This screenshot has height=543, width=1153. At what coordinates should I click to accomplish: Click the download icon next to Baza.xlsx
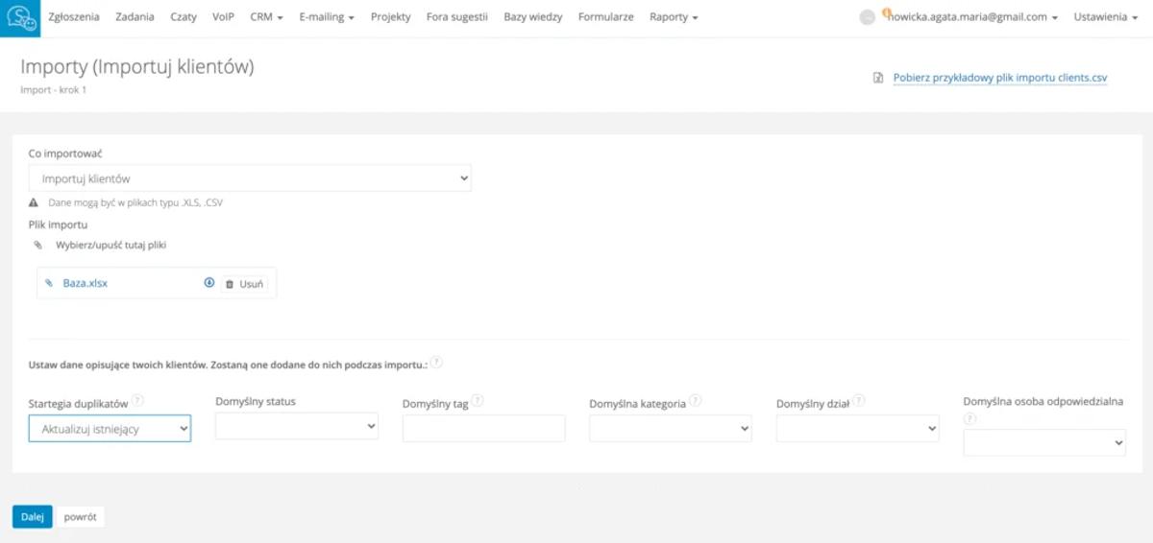(209, 283)
